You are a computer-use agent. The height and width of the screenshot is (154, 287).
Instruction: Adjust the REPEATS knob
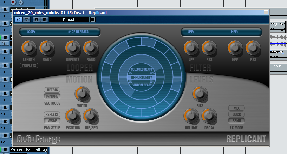click(x=73, y=48)
